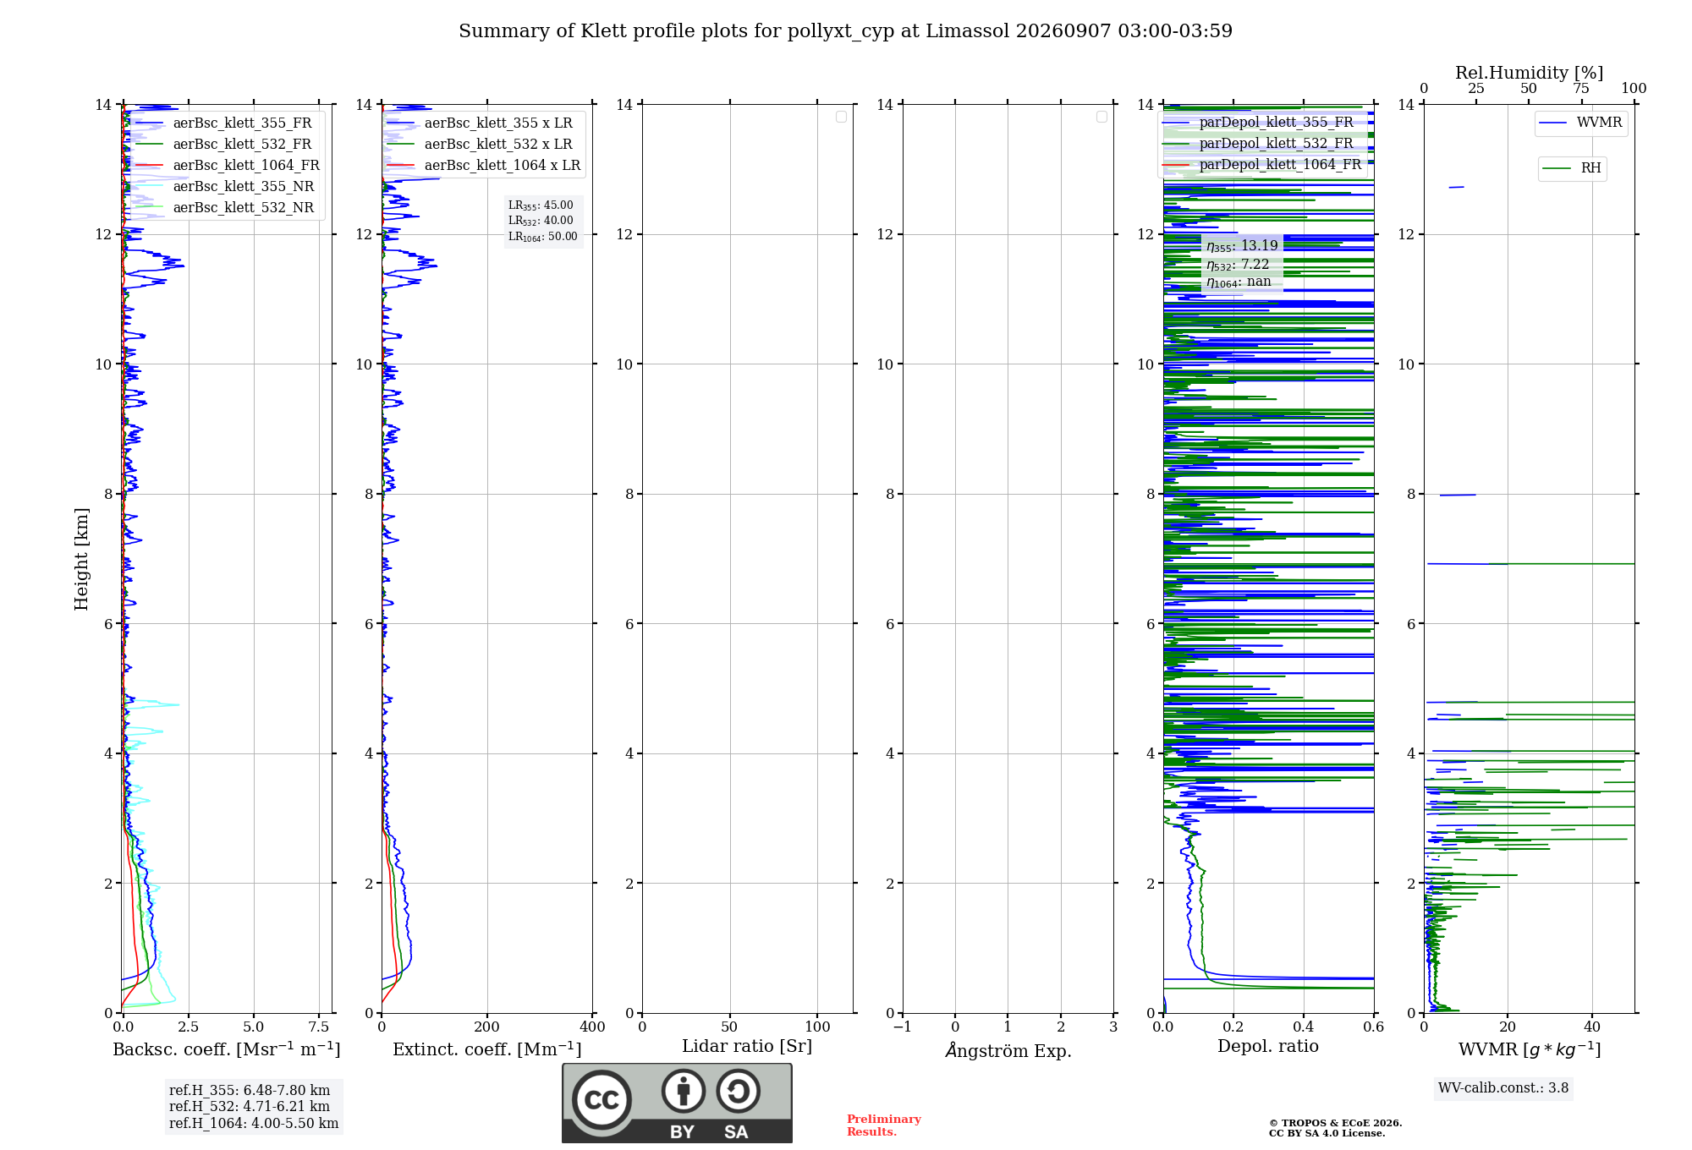Select the parDepol_klett_355_FR legend entry

pyautogui.click(x=1257, y=123)
